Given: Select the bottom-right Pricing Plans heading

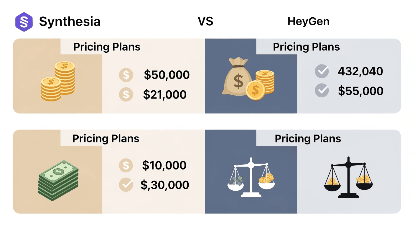Looking at the screenshot, I should [x=308, y=139].
